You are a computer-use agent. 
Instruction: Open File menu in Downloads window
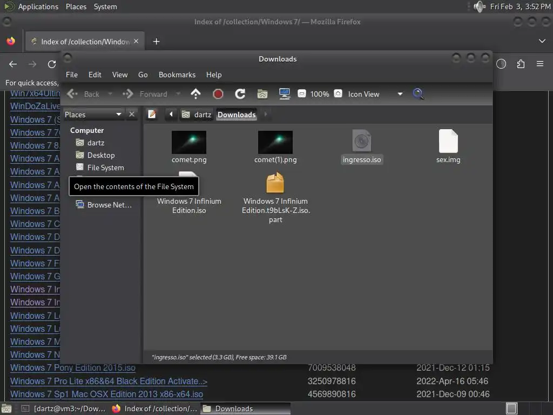click(72, 75)
